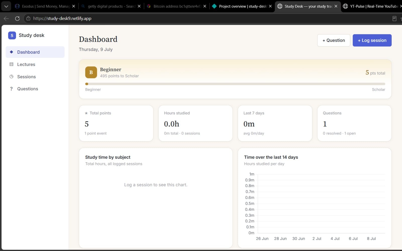Viewport: 402px width, 251px height.
Task: Click the + Log session button
Action: [x=372, y=40]
